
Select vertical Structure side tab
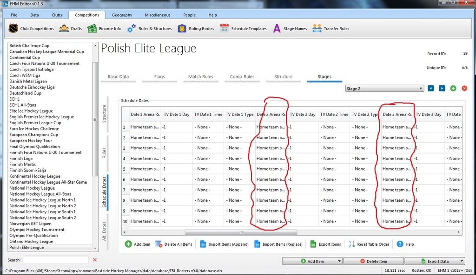point(104,114)
